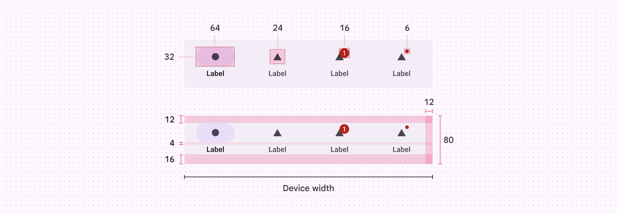Open the fourth "Label" tab in upper bar
Viewport: 617px width, 214px height.
(x=401, y=74)
